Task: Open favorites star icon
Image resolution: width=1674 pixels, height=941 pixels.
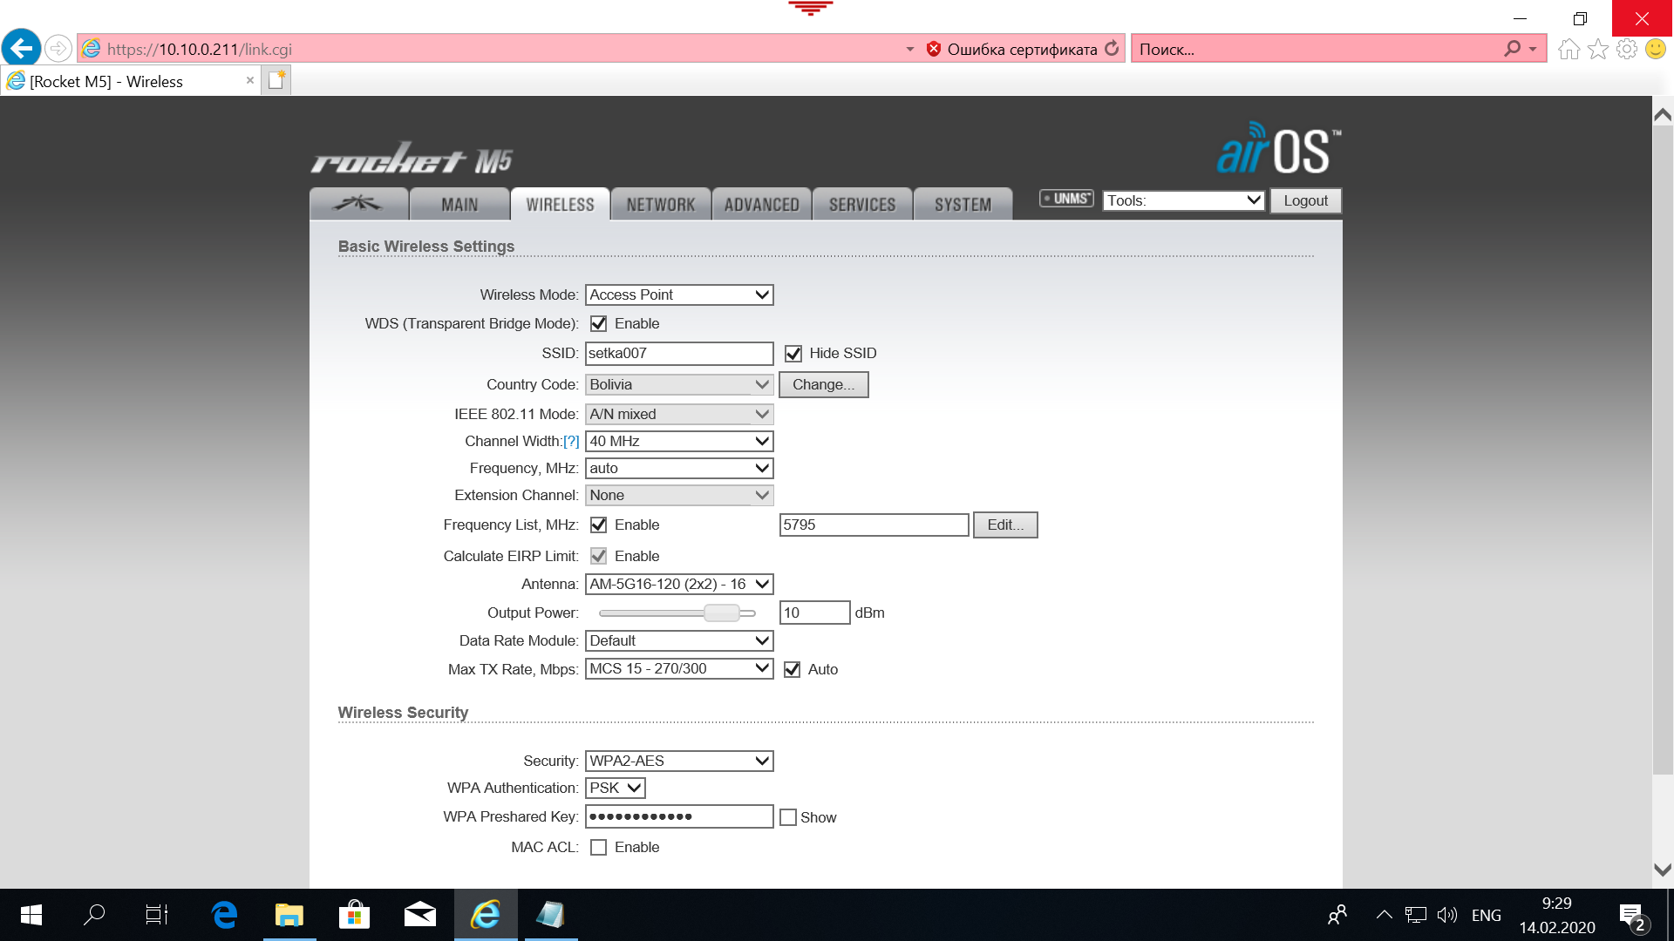Action: point(1597,49)
